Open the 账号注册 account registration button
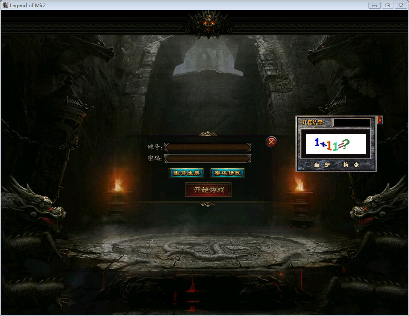Screen dimensions: 409x316 pos(186,173)
